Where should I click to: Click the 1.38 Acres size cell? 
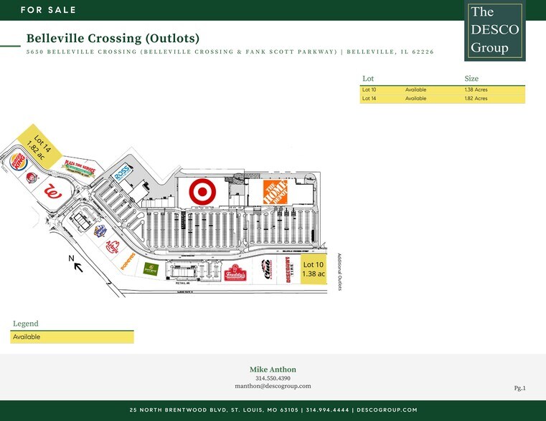point(476,89)
